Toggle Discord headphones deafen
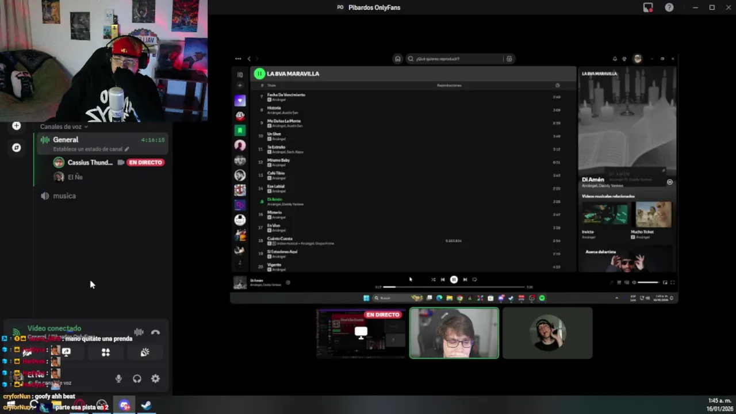736x414 pixels. (x=137, y=378)
